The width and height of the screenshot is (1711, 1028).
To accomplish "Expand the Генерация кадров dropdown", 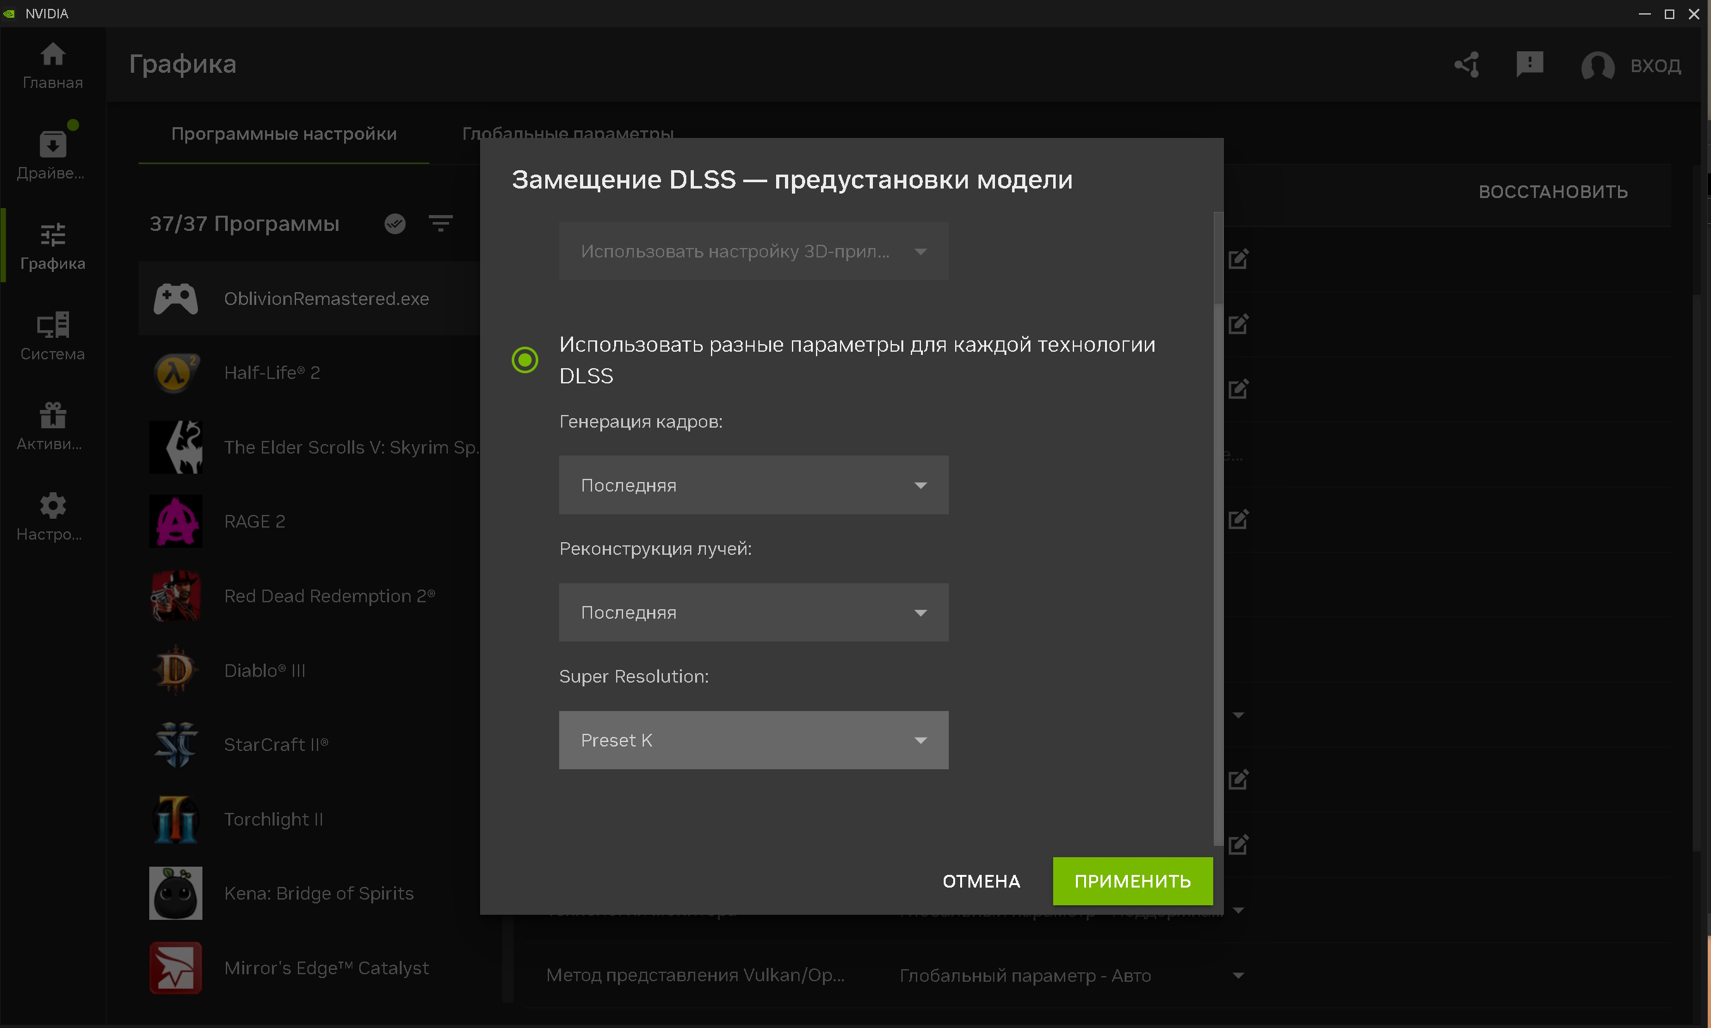I will [x=753, y=485].
